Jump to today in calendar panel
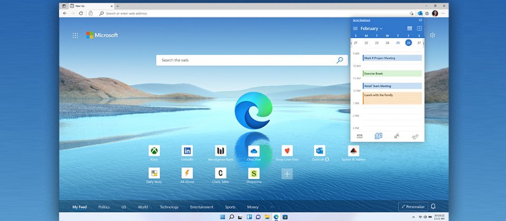Viewport: 506px width, 221px height. pyautogui.click(x=410, y=28)
